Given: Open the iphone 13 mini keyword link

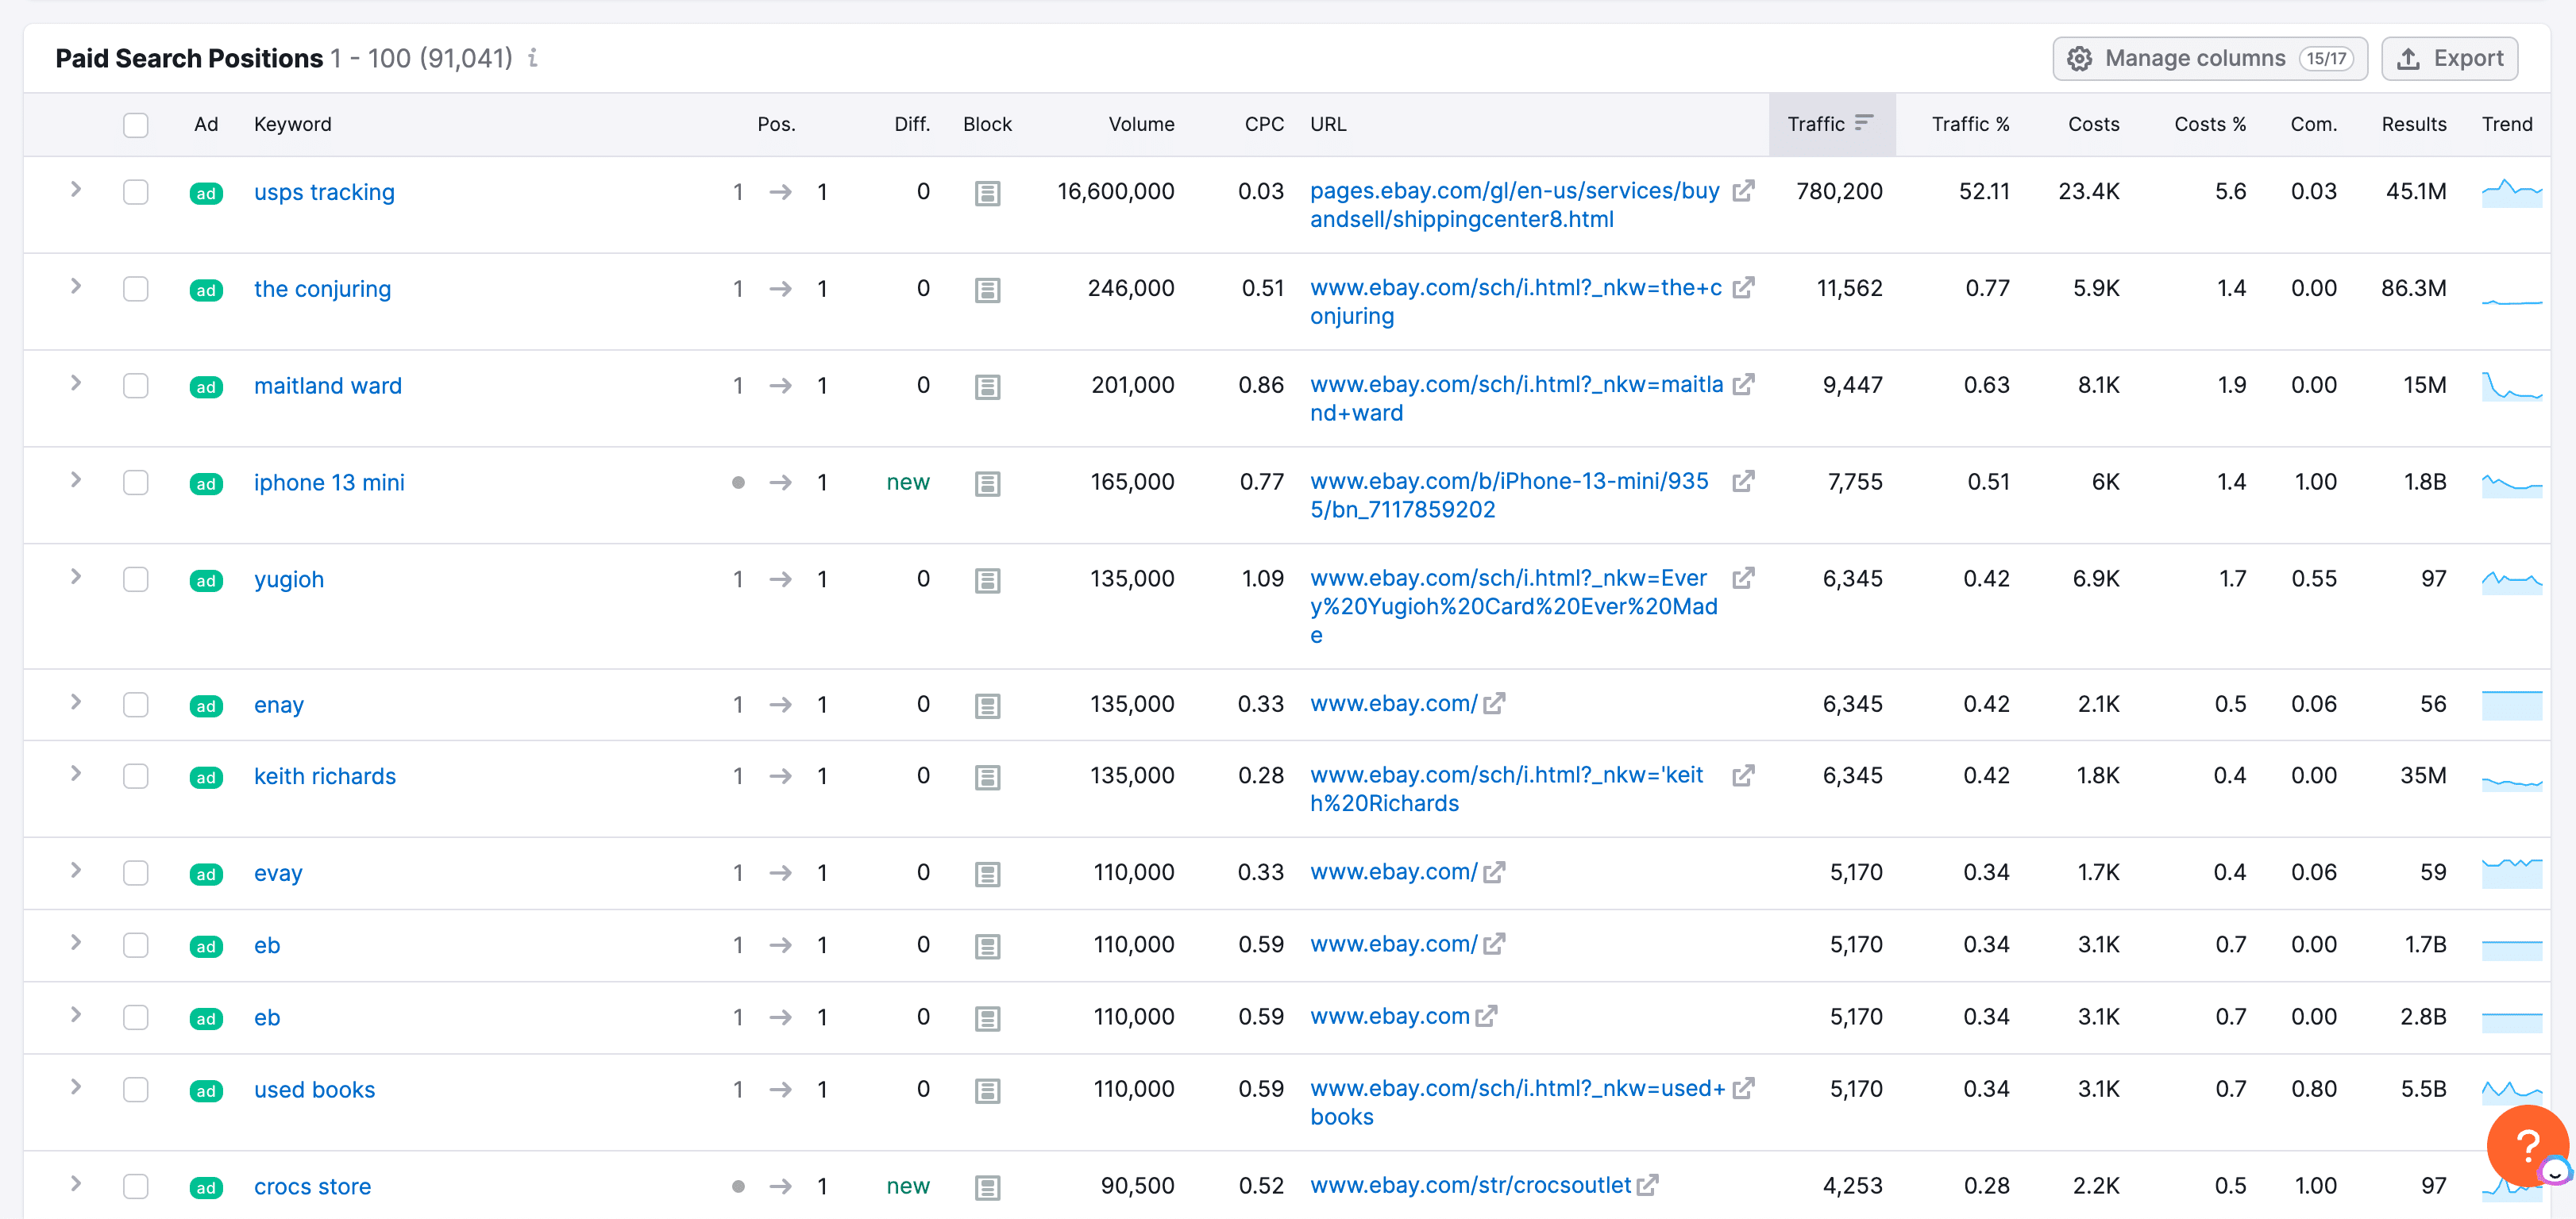Looking at the screenshot, I should pos(329,483).
